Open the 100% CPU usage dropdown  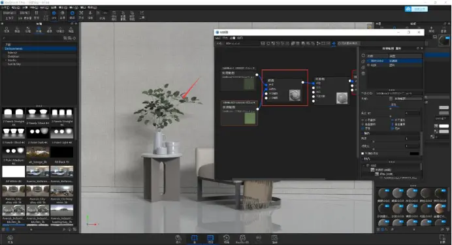coord(24,13)
